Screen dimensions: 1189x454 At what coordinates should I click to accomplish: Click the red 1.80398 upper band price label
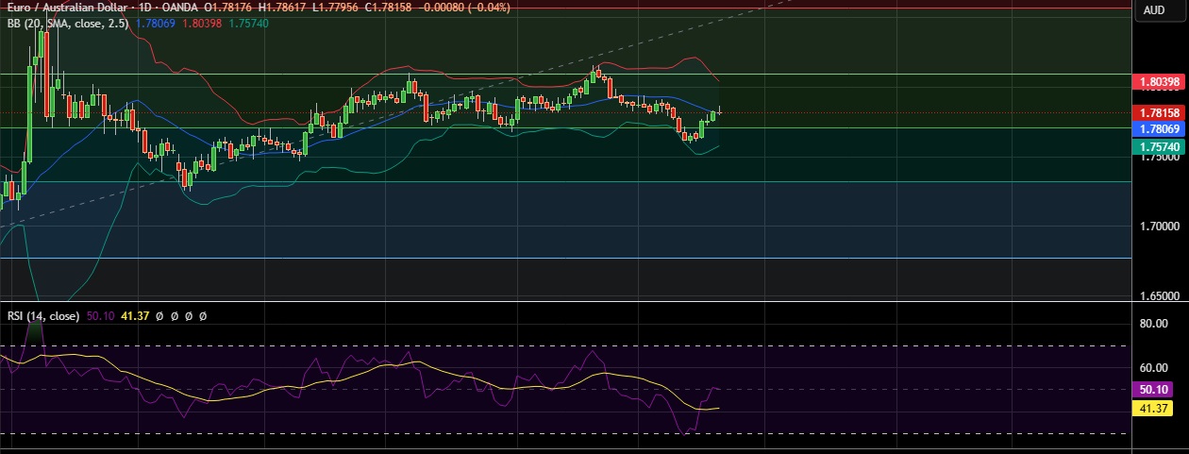(x=1160, y=82)
